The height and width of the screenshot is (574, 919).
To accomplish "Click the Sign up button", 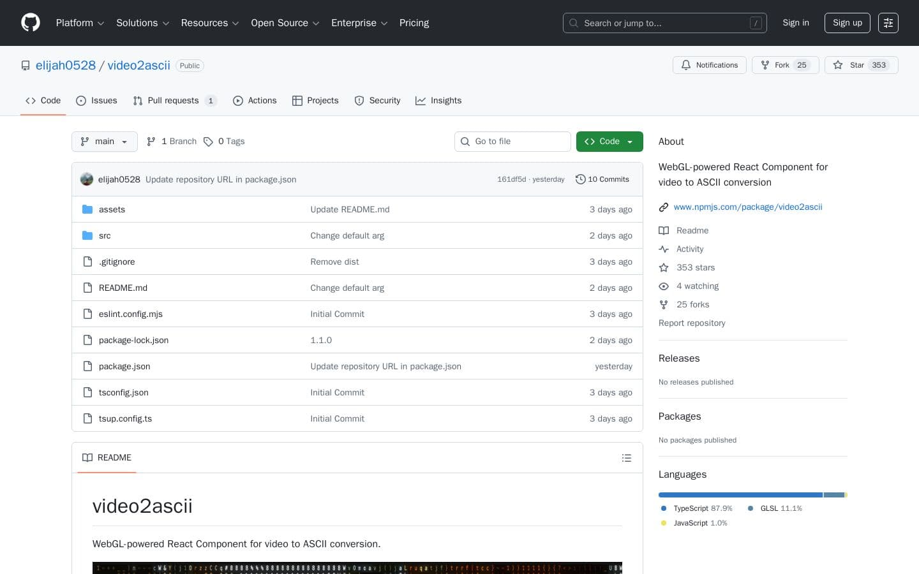I will (847, 23).
